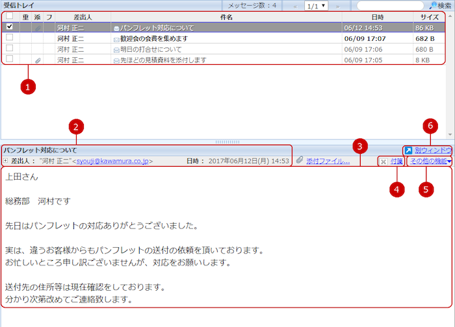Open the 添付ファイル... link
The height and width of the screenshot is (327, 455).
point(328,160)
